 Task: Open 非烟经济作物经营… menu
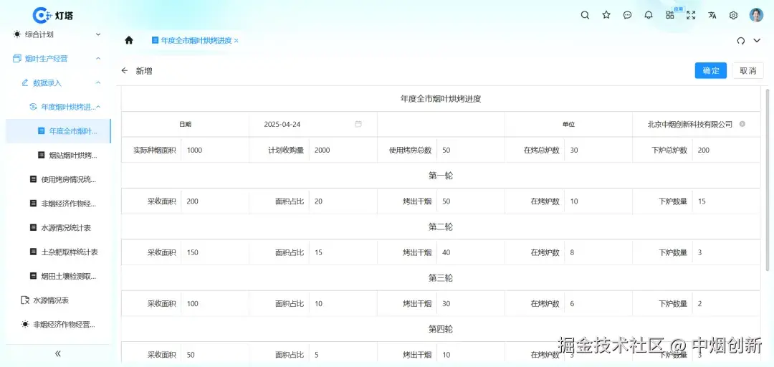click(x=58, y=325)
